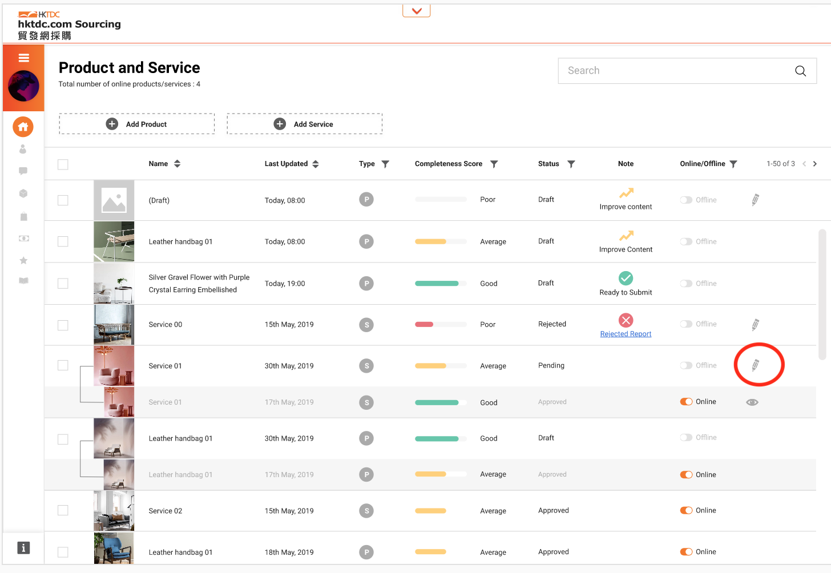Open the Rejected Report link
The image size is (831, 573).
pyautogui.click(x=626, y=334)
